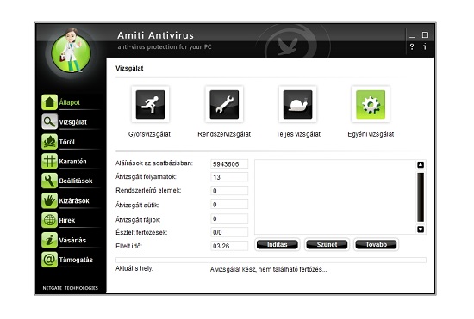Open Egyéni vizsgálat green gear icon
This screenshot has width=474, height=319.
point(371,104)
